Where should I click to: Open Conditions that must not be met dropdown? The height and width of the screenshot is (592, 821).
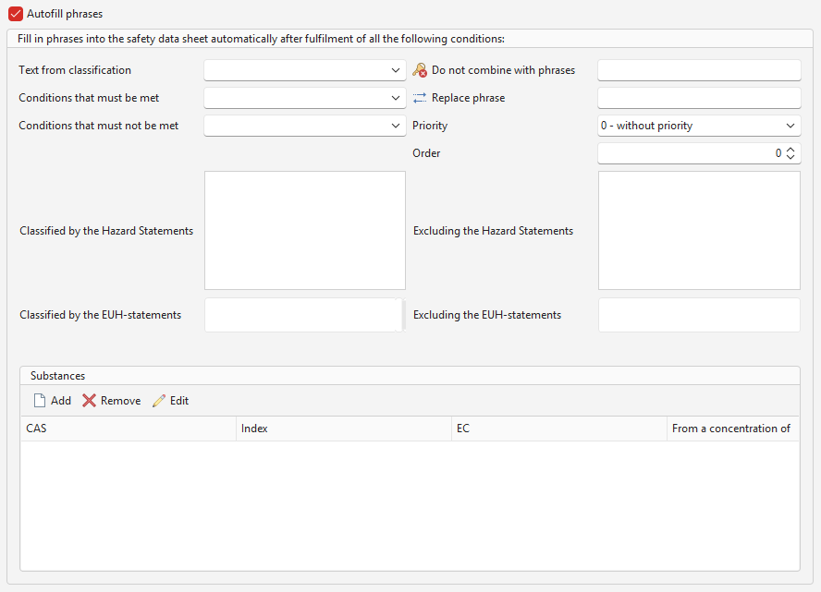coord(305,126)
